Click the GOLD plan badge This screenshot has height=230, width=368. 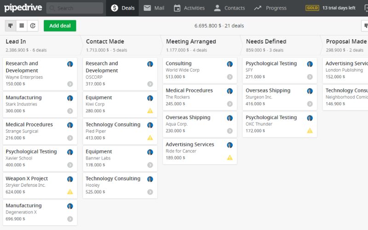(x=312, y=8)
